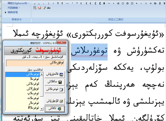Insert the semicolon symbol from toolbar

[48, 4]
